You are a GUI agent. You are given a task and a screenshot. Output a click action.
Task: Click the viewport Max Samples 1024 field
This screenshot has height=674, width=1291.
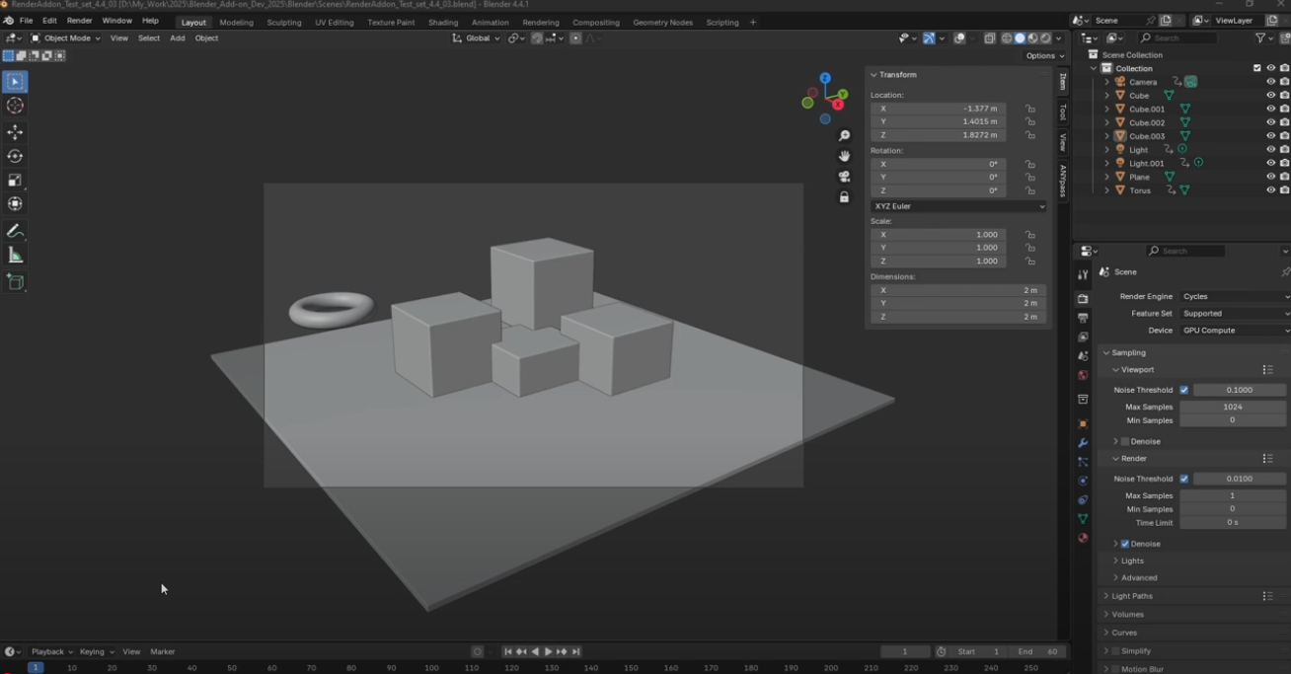pos(1232,407)
